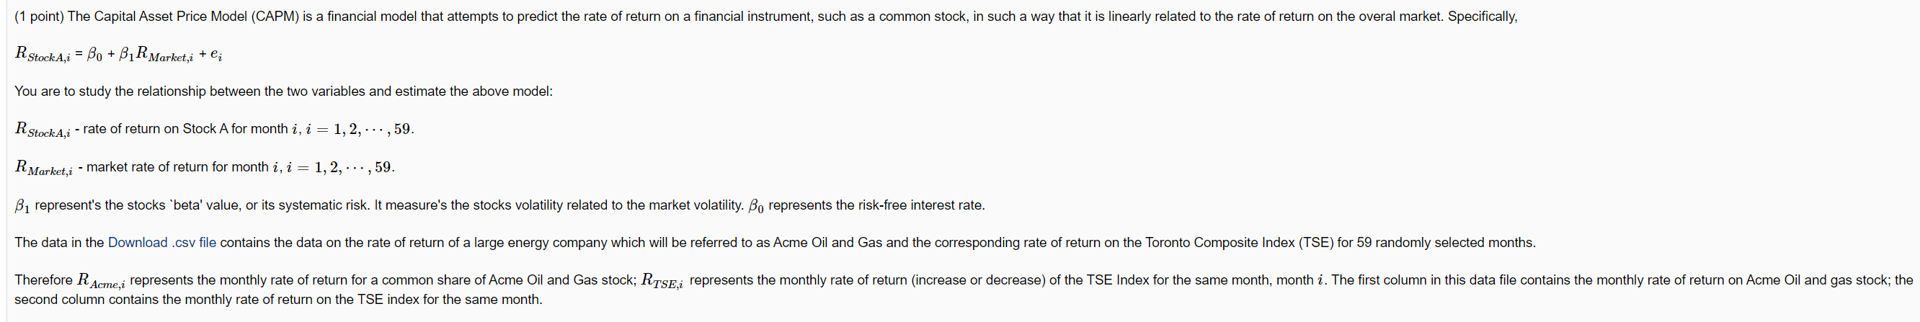Screen dimensions: 1920x322
Task: Click the CAPM regression equation at top
Action: 118,55
